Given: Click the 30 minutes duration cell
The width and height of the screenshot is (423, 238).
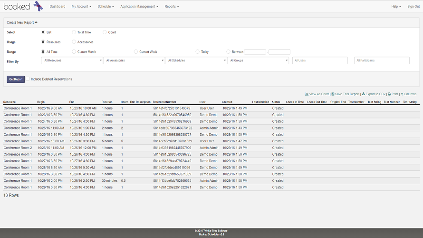Looking at the screenshot, I should pyautogui.click(x=109, y=181).
